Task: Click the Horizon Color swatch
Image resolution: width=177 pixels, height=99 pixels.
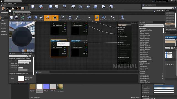Action: (x=164, y=88)
